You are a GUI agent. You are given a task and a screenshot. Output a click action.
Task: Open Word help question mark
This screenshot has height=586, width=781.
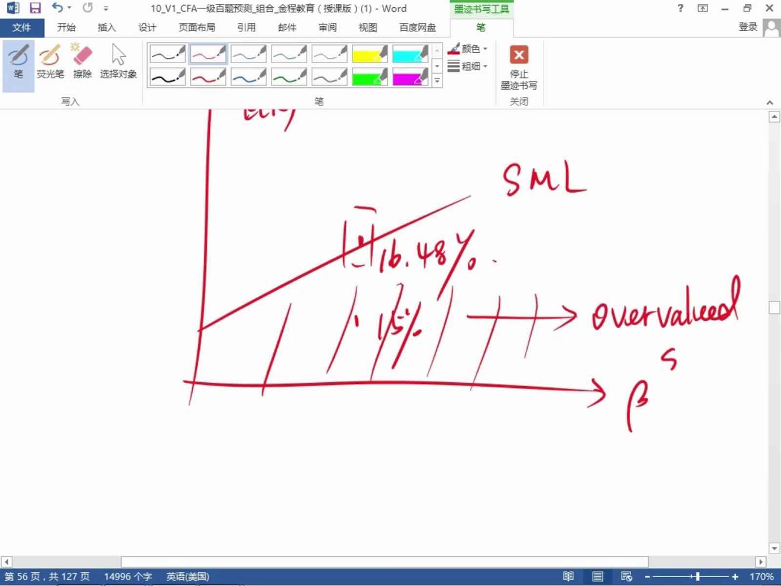point(680,8)
